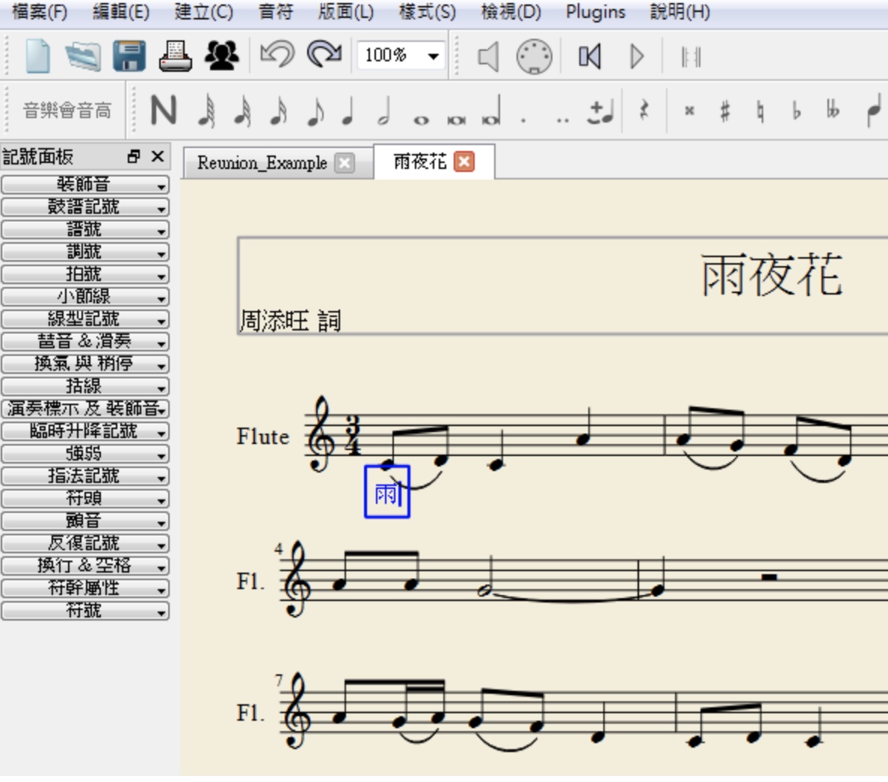Screen dimensions: 888x782
Task: Click the lyric edit box containing 雨
Action: pos(387,491)
